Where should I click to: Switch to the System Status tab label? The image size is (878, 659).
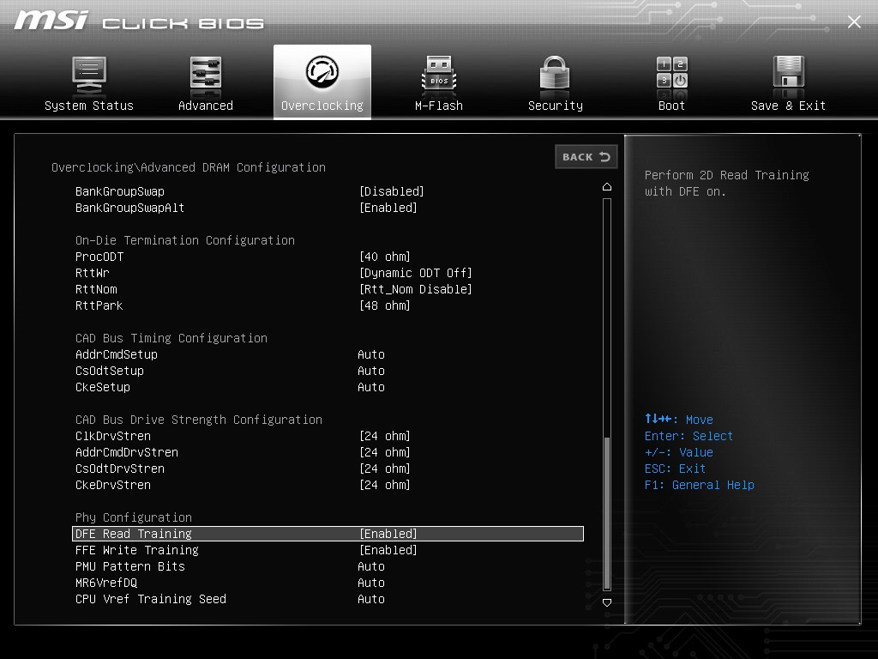point(89,106)
